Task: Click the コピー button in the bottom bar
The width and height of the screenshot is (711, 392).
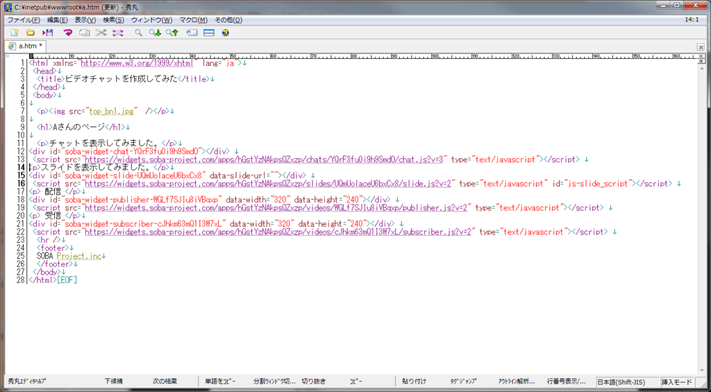Action: click(356, 382)
